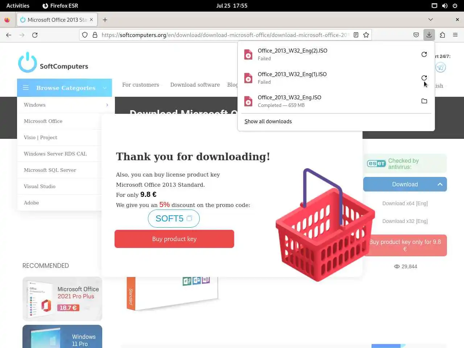Collapse the Download button options chevron
This screenshot has height=348, width=464.
pyautogui.click(x=440, y=184)
